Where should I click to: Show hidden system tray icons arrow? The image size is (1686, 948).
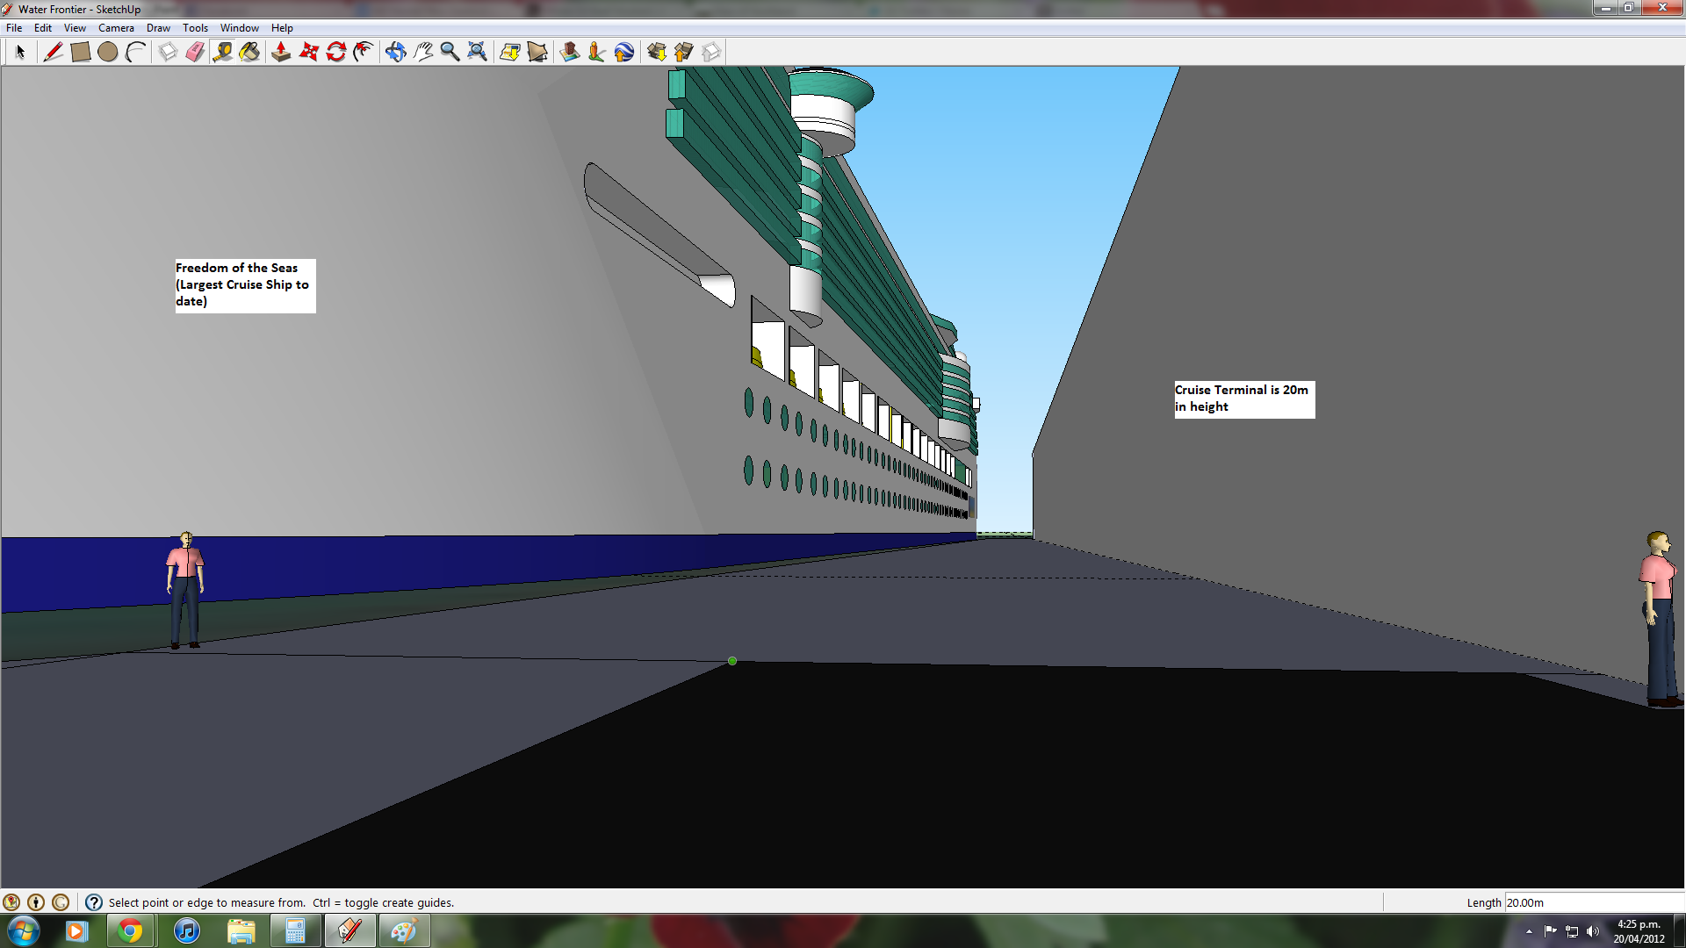tap(1529, 931)
